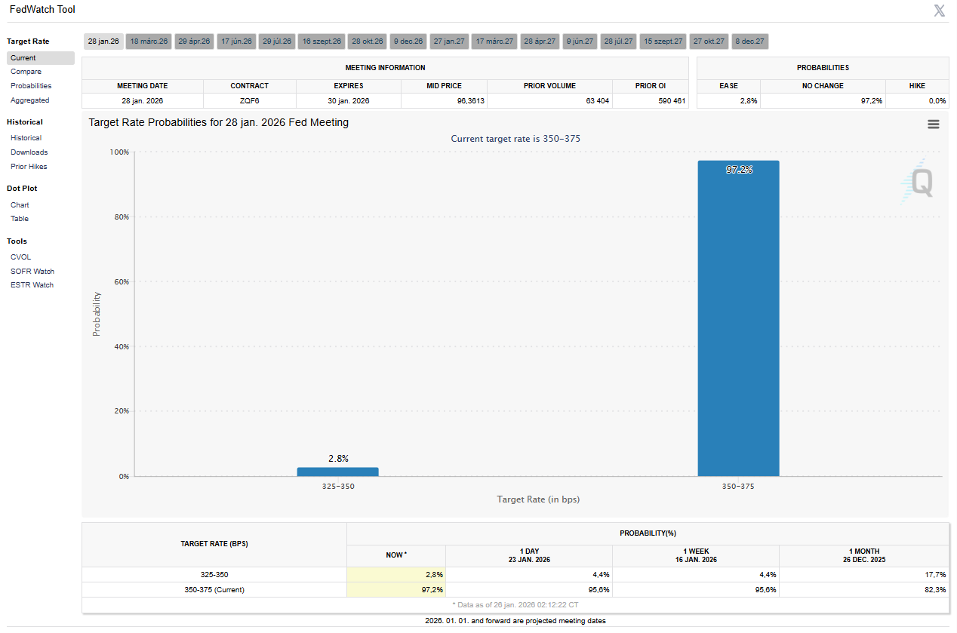
Task: Click the X (Twitter) share icon
Action: (x=939, y=11)
